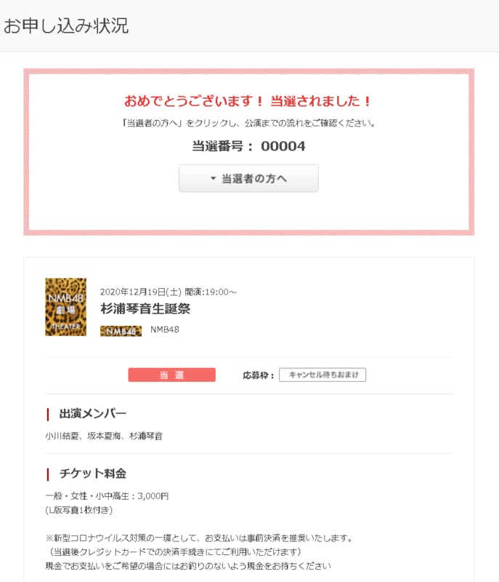Screen dimensions: 499x582
Task: Select the キャンセル待ちおまけ tag
Action: pyautogui.click(x=322, y=375)
